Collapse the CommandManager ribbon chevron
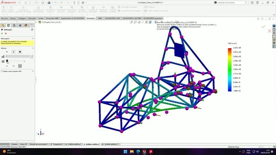This screenshot has height=155, width=276. (274, 15)
